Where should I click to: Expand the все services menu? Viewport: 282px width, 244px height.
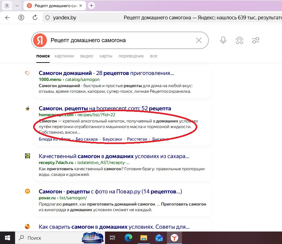pos(154,56)
